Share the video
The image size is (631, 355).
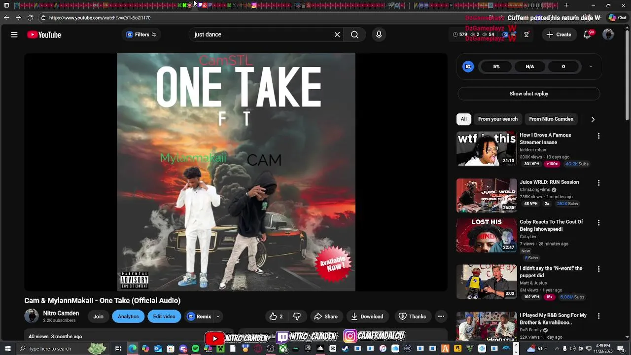(326, 317)
